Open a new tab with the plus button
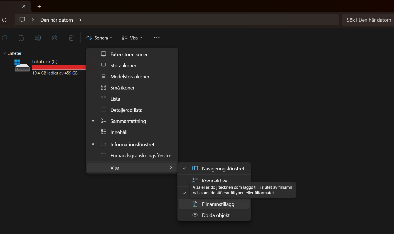This screenshot has width=394, height=234. [39, 6]
